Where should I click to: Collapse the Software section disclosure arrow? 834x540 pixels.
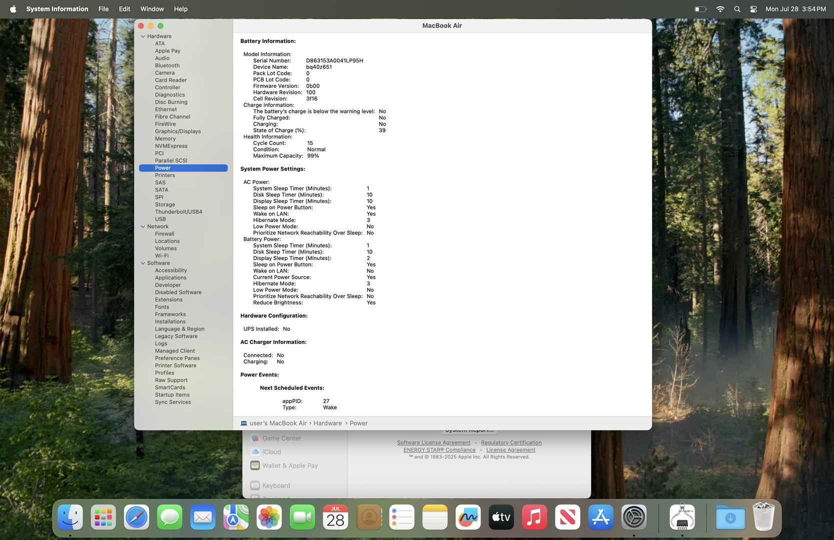point(143,263)
